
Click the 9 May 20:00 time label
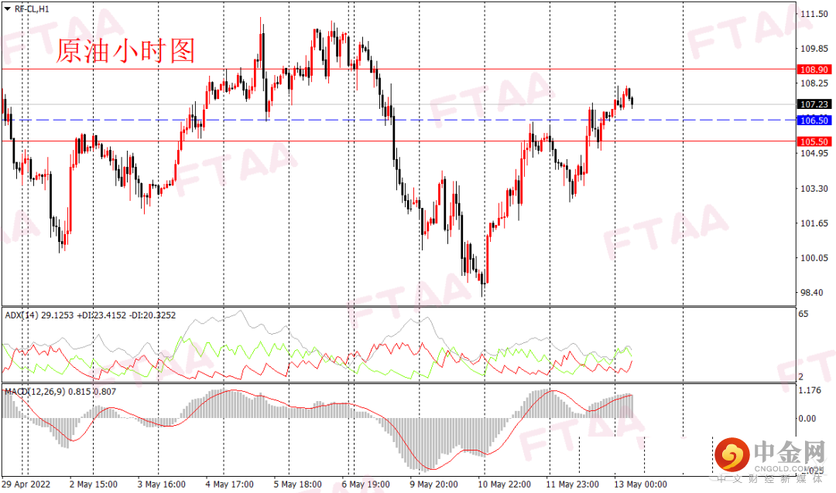(434, 484)
